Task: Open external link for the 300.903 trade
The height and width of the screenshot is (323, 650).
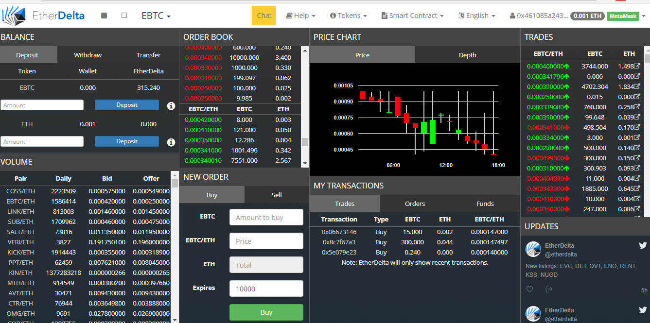Action: (637, 168)
